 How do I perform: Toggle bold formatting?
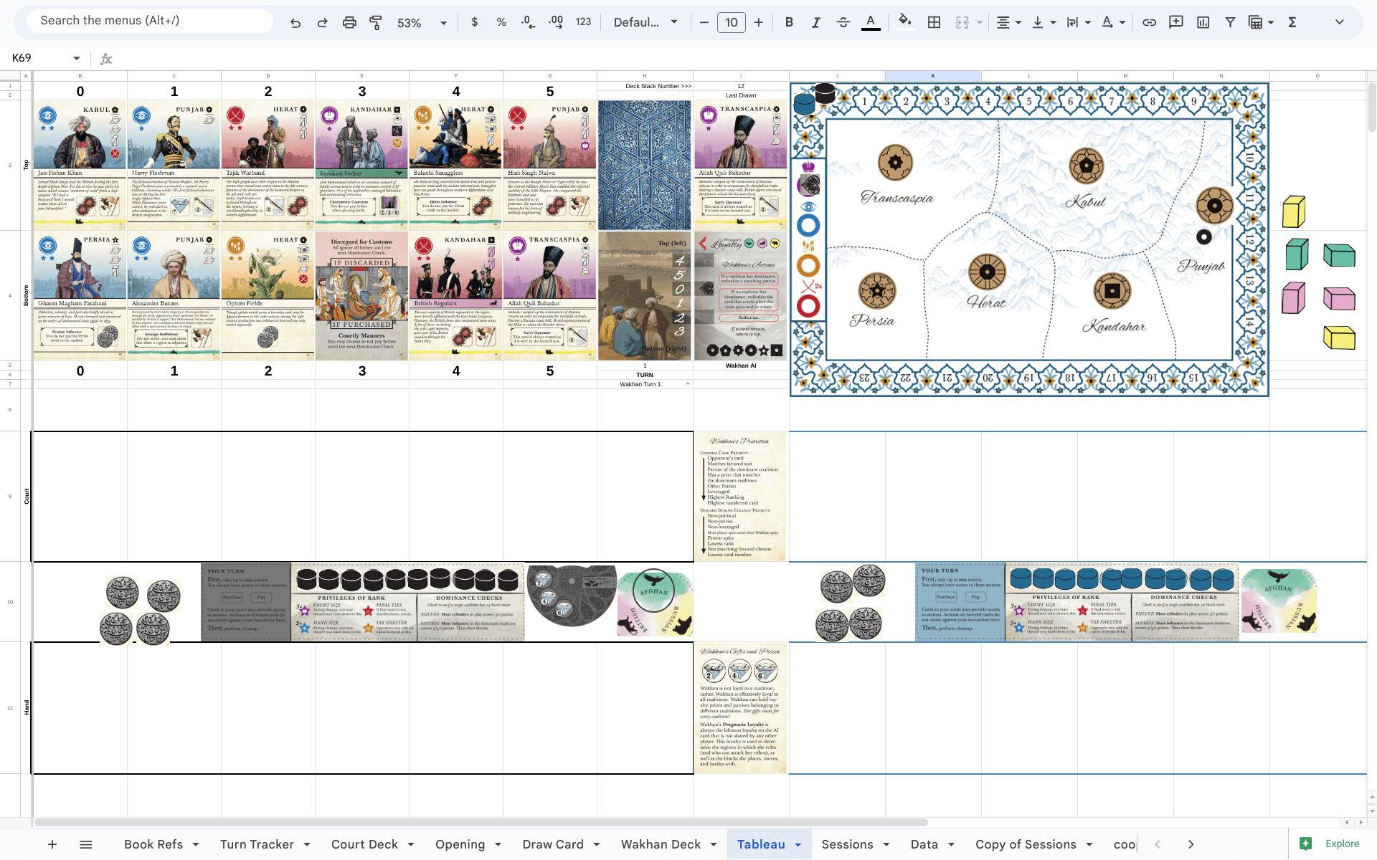pyautogui.click(x=789, y=22)
